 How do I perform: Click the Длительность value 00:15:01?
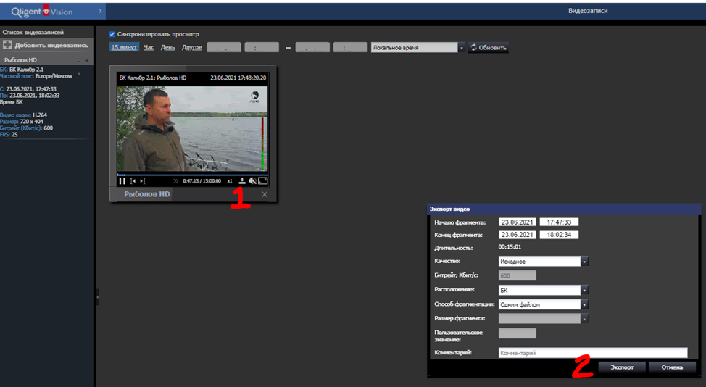[x=510, y=247]
